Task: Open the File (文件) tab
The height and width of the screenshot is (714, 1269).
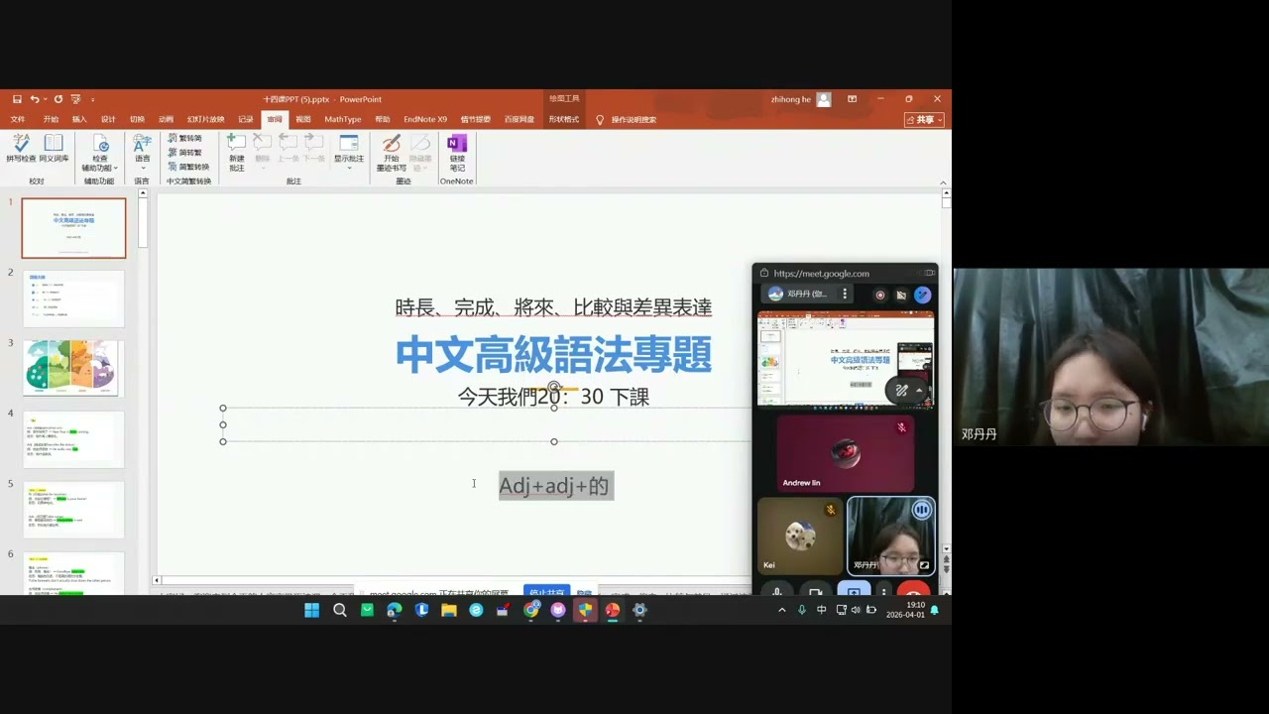Action: tap(18, 120)
